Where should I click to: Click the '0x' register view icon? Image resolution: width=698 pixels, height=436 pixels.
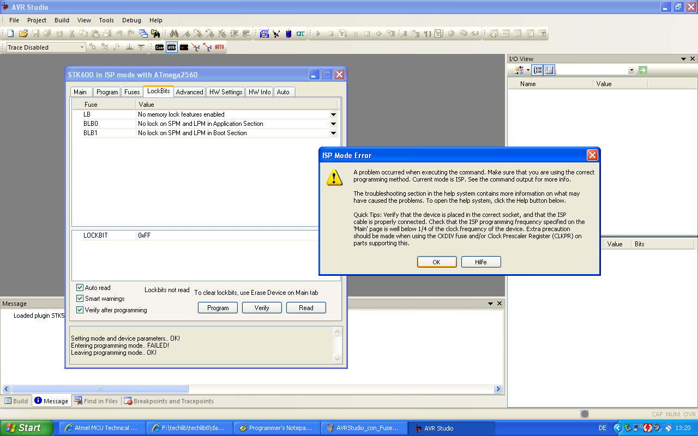coord(506,33)
